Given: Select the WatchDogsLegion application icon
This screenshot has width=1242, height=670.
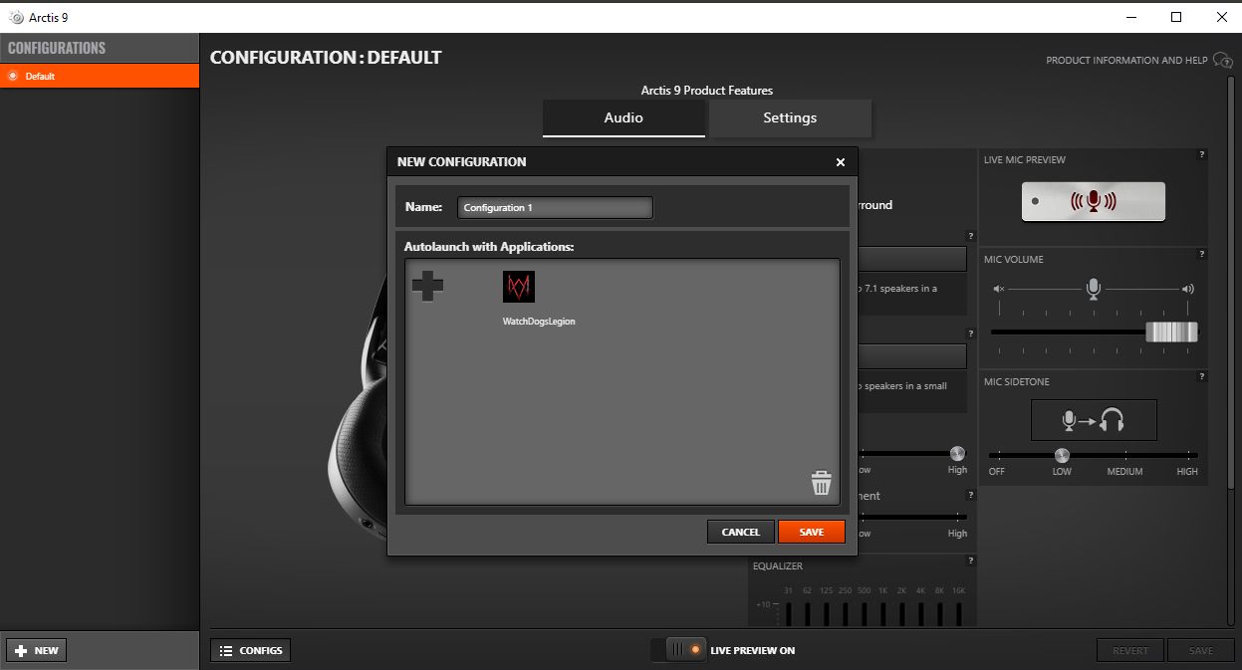Looking at the screenshot, I should 519,287.
